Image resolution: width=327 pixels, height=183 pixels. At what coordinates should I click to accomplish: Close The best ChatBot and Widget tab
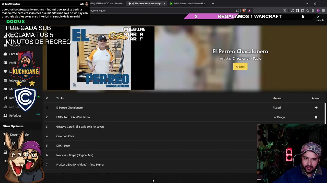pyautogui.click(x=165, y=4)
